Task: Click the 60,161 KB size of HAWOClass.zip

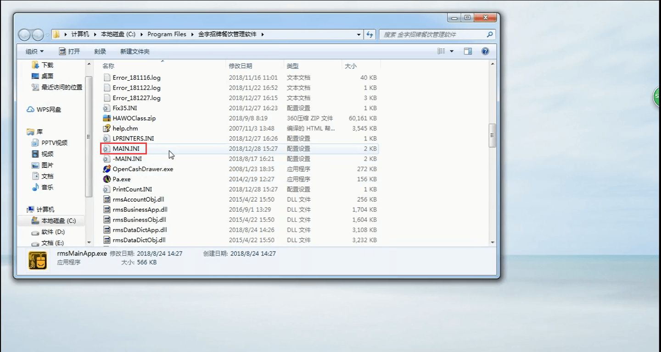Action: (363, 118)
